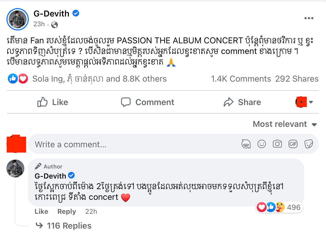Image resolution: width=326 pixels, height=235 pixels.
Task: Insert a GIF into the comment
Action: (293, 144)
